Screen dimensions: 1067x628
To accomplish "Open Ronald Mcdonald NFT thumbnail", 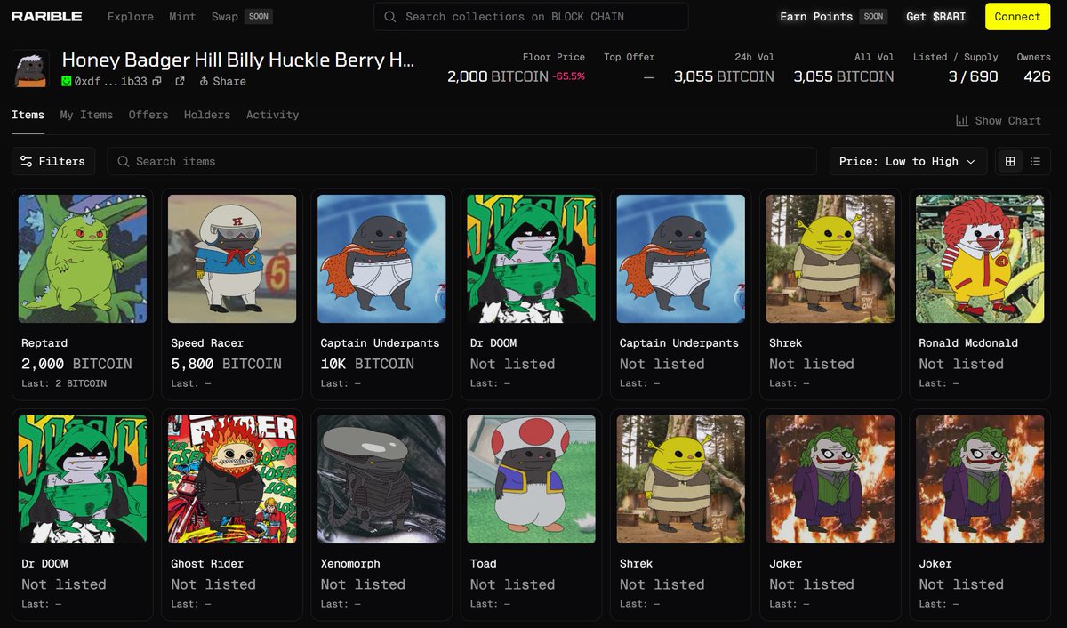I will click(x=980, y=259).
